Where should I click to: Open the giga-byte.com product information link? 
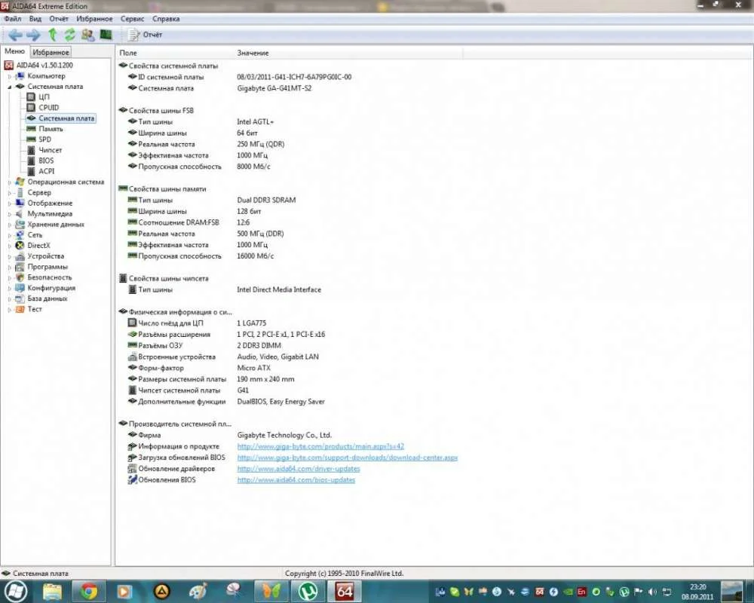click(320, 446)
